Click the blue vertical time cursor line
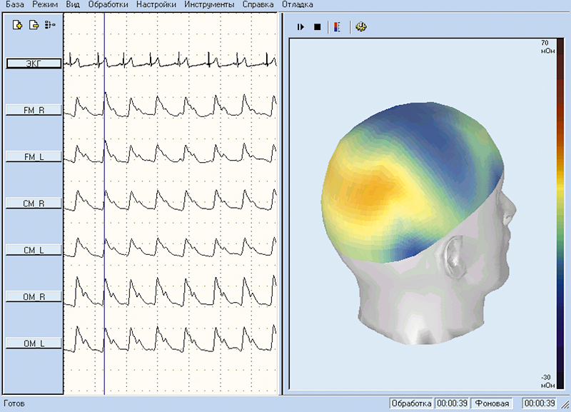This screenshot has height=412, width=571. tap(104, 214)
